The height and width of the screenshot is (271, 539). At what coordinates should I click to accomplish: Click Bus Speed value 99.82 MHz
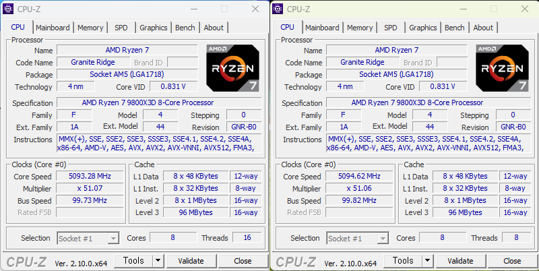359,200
